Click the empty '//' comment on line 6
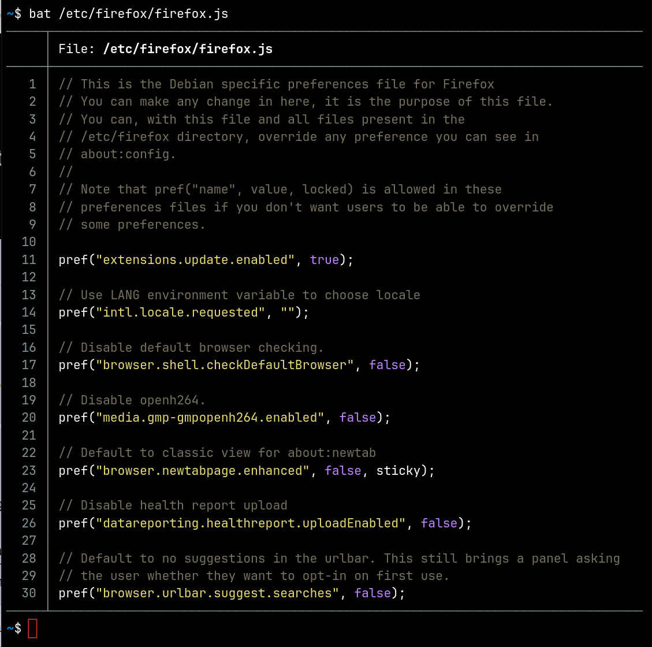Screen dimensions: 652x647 [66, 172]
